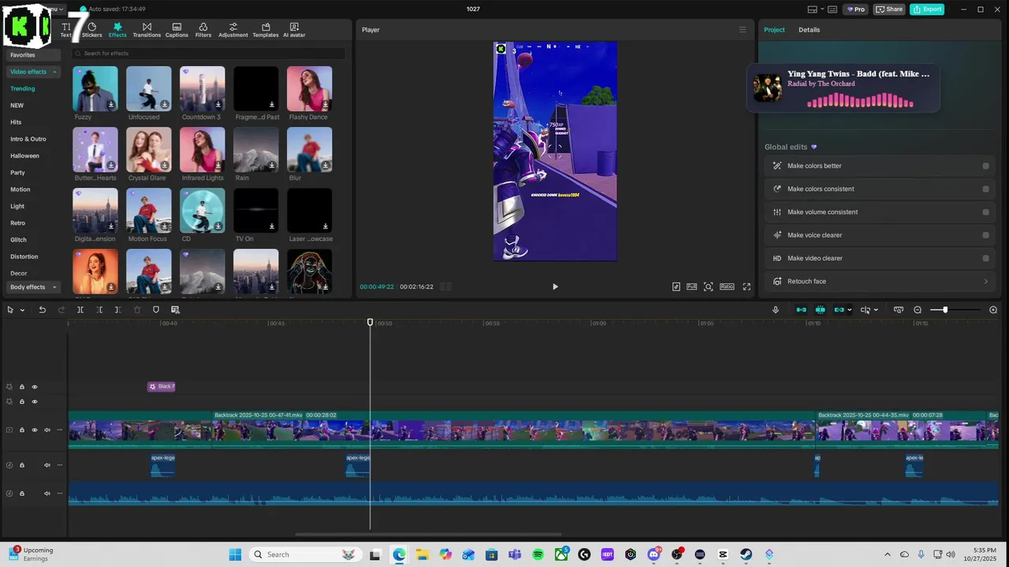The height and width of the screenshot is (567, 1009).
Task: Toggle the Make colors better checkbox
Action: pos(985,166)
